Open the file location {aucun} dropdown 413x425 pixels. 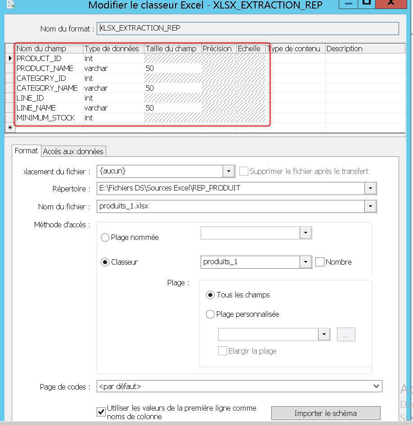pos(229,171)
